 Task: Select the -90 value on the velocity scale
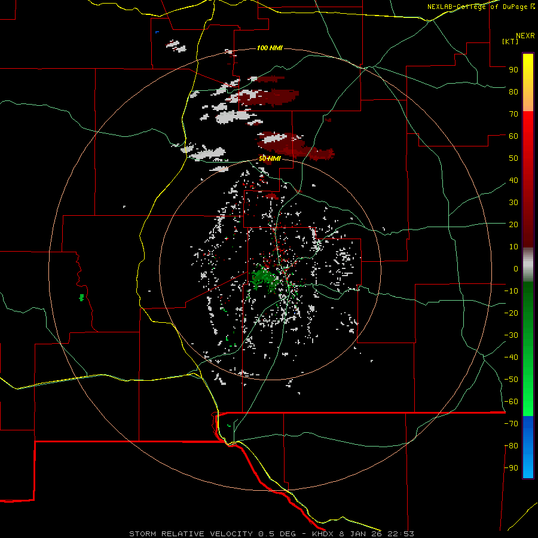pos(511,468)
